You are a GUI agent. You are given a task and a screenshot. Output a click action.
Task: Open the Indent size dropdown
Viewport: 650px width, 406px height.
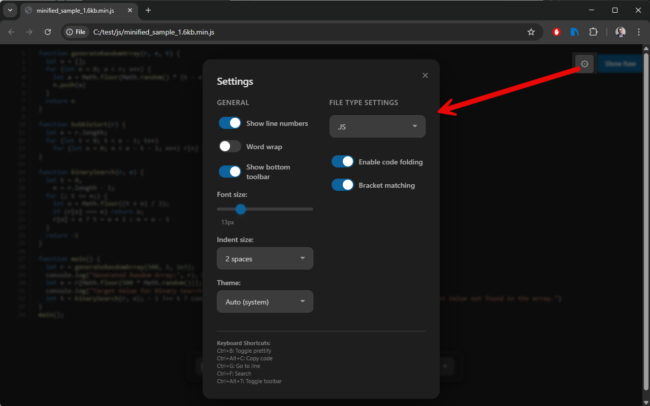(265, 258)
